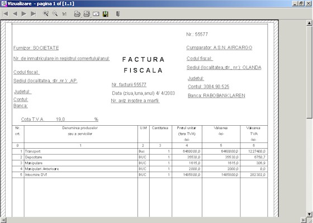Click the vertical scrollbar thumb
Image resolution: width=313 pixels, height=223 pixels.
tap(310, 72)
